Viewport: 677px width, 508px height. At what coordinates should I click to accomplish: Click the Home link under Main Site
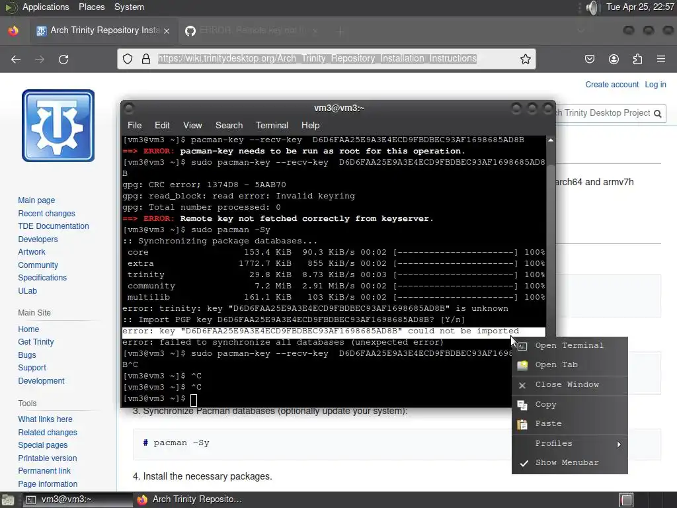point(28,329)
